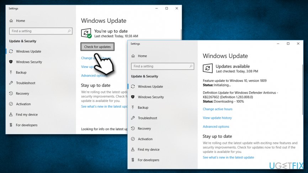Viewport: 308px width, 173px height.
Task: Click For developers label in back window
Action: click(x=27, y=125)
